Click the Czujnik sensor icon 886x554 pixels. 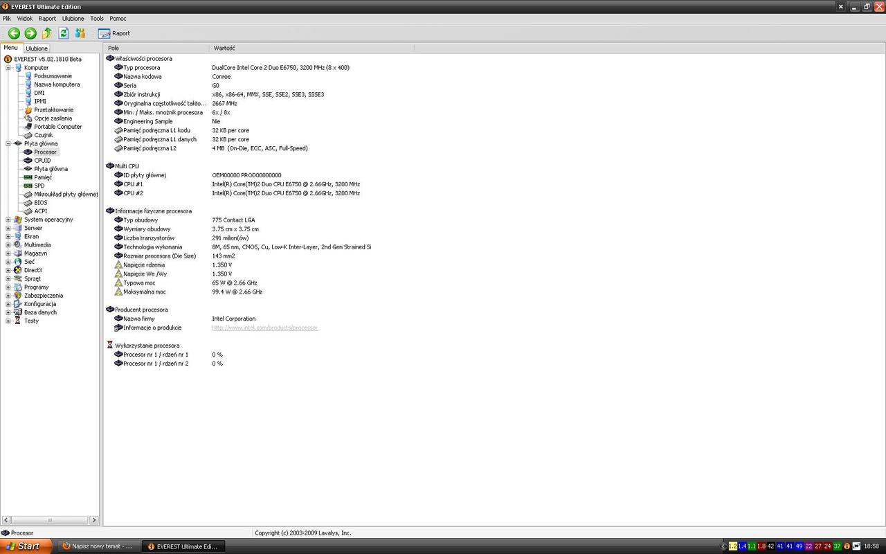pos(28,135)
